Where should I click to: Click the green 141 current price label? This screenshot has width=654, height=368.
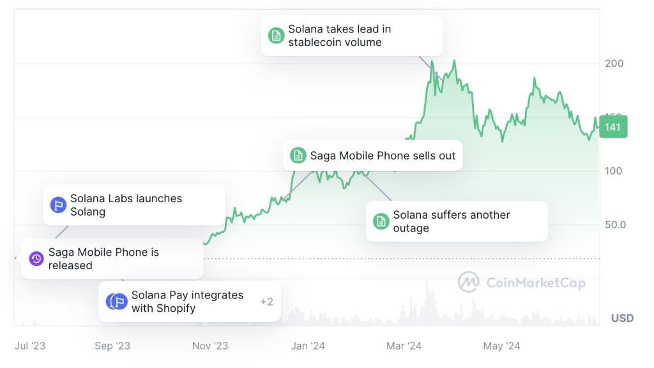pyautogui.click(x=613, y=127)
